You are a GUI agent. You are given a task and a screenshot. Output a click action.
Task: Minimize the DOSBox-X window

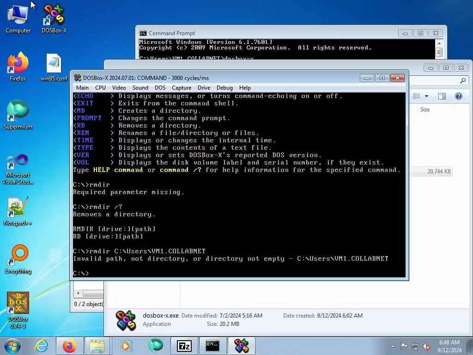[367, 78]
